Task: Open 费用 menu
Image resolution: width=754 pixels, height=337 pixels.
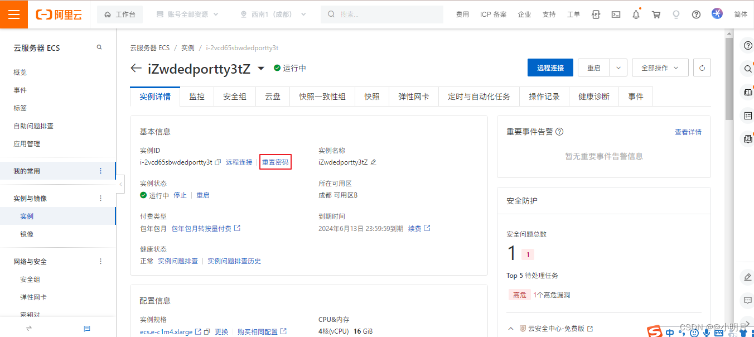Action: 462,15
